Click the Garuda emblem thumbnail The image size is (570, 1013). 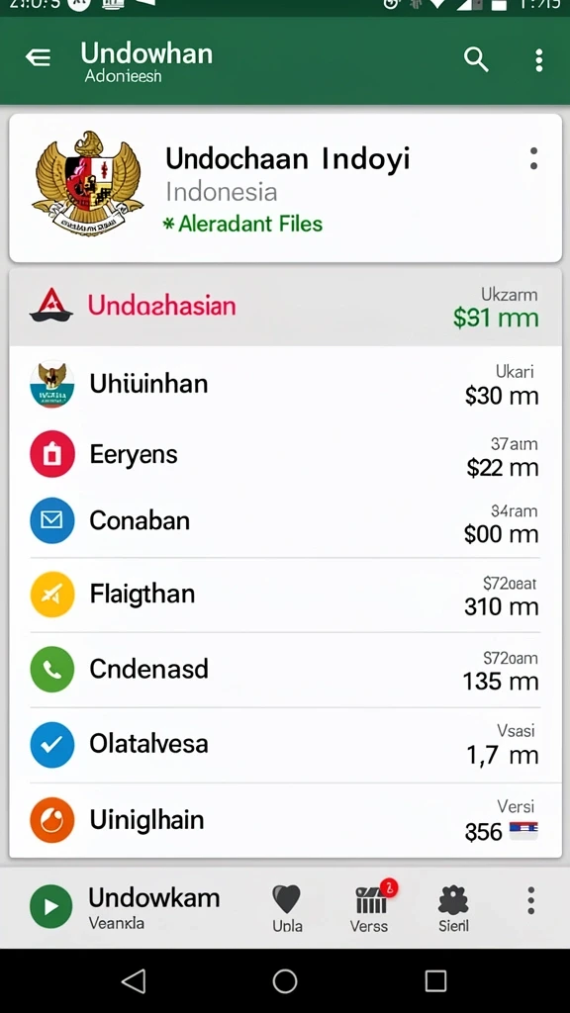click(x=88, y=182)
